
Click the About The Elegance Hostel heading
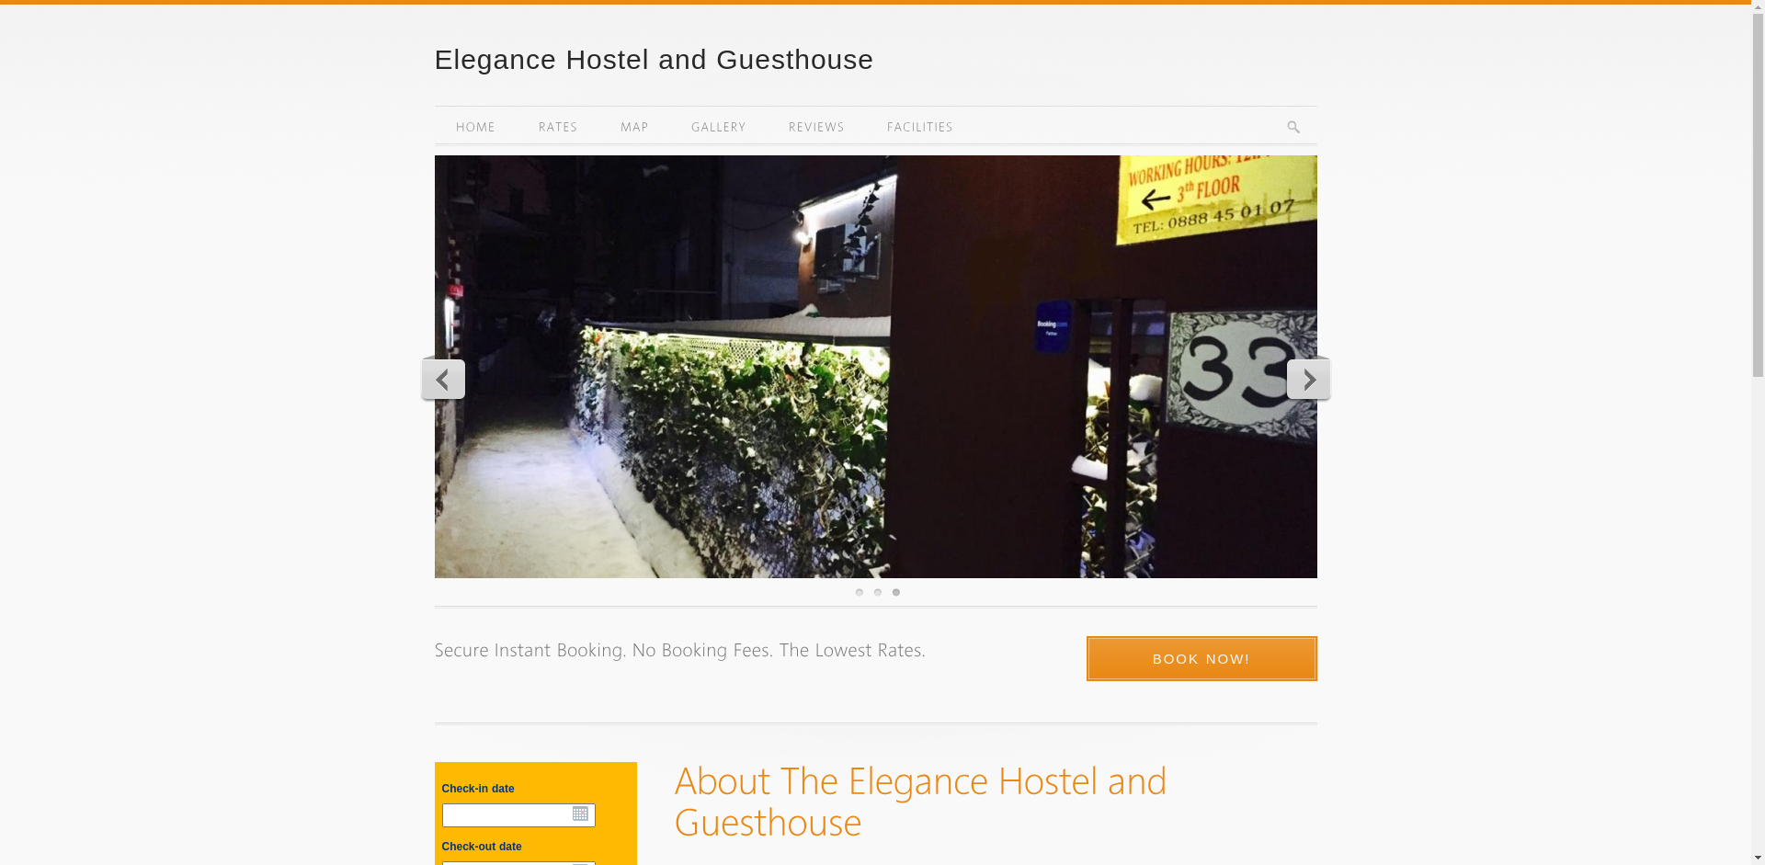click(x=921, y=802)
